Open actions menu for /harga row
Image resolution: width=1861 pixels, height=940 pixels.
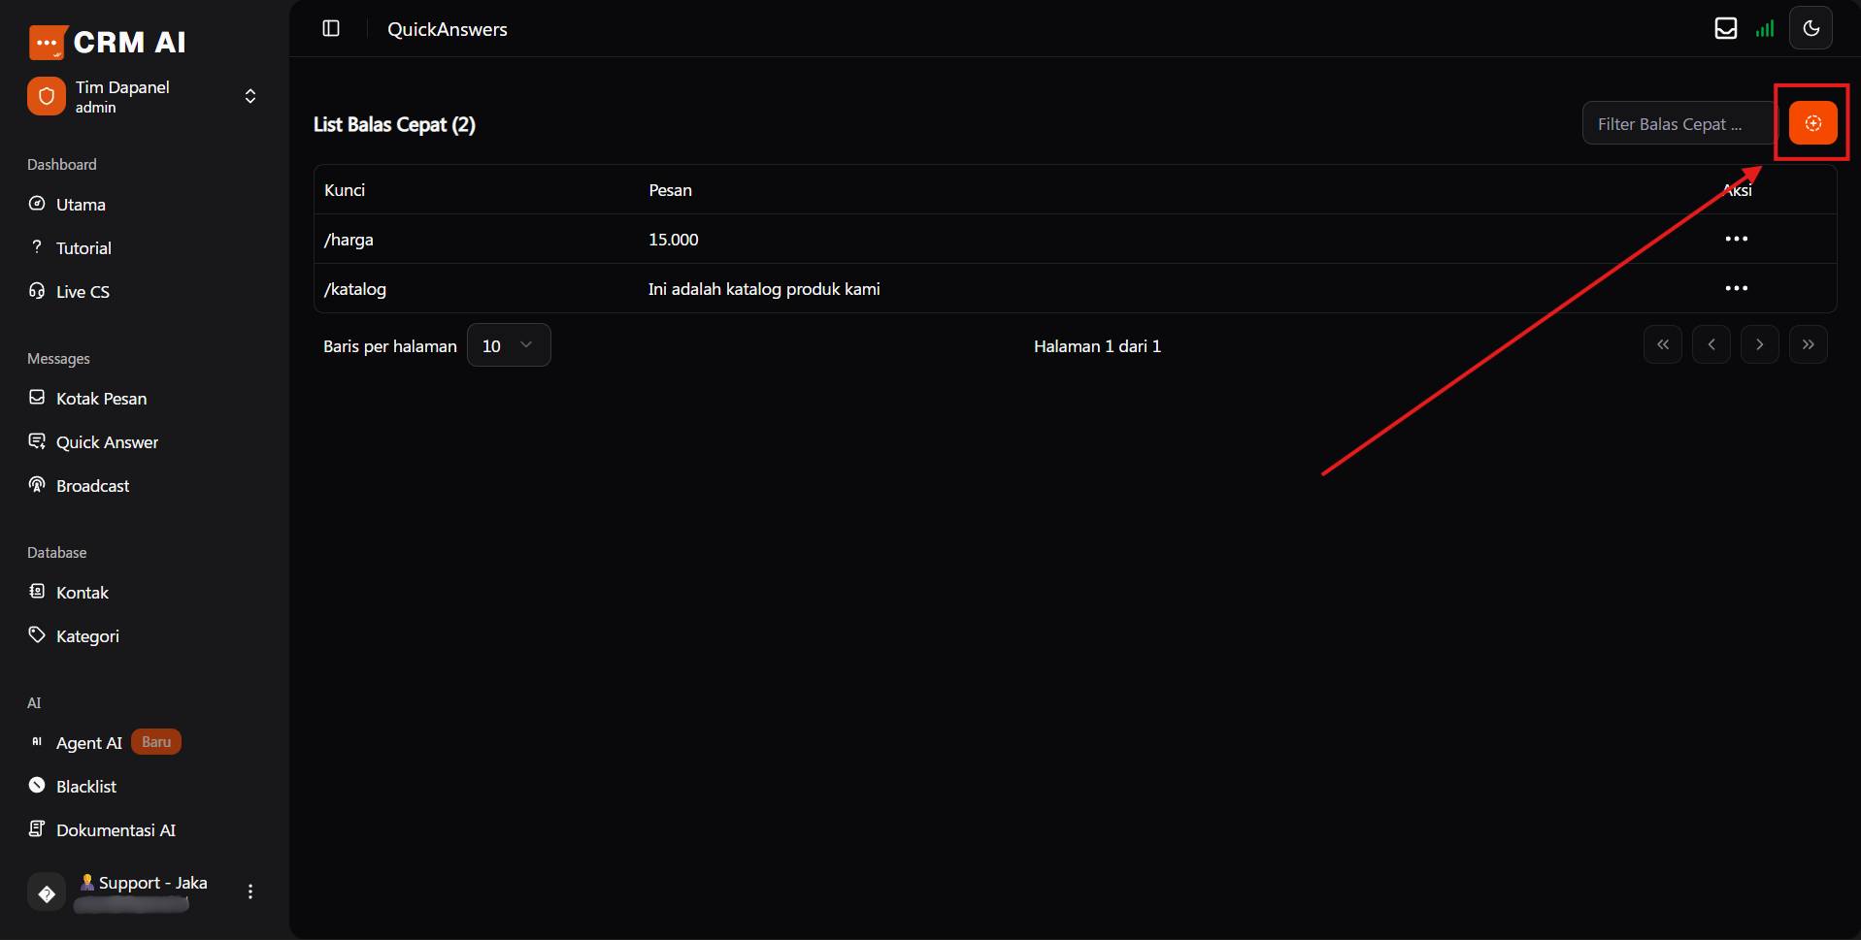coord(1736,239)
